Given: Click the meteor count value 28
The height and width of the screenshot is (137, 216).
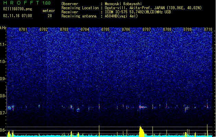Looking at the screenshot, I should (50, 16).
